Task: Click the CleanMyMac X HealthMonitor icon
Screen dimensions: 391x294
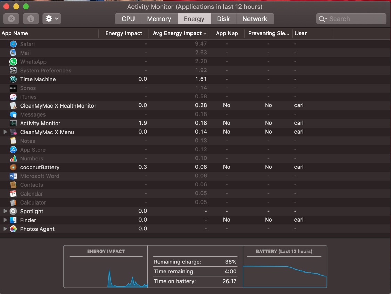Action: [13, 105]
